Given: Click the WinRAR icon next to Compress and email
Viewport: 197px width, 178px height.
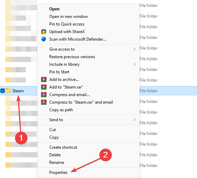Looking at the screenshot, I should click(x=44, y=95).
